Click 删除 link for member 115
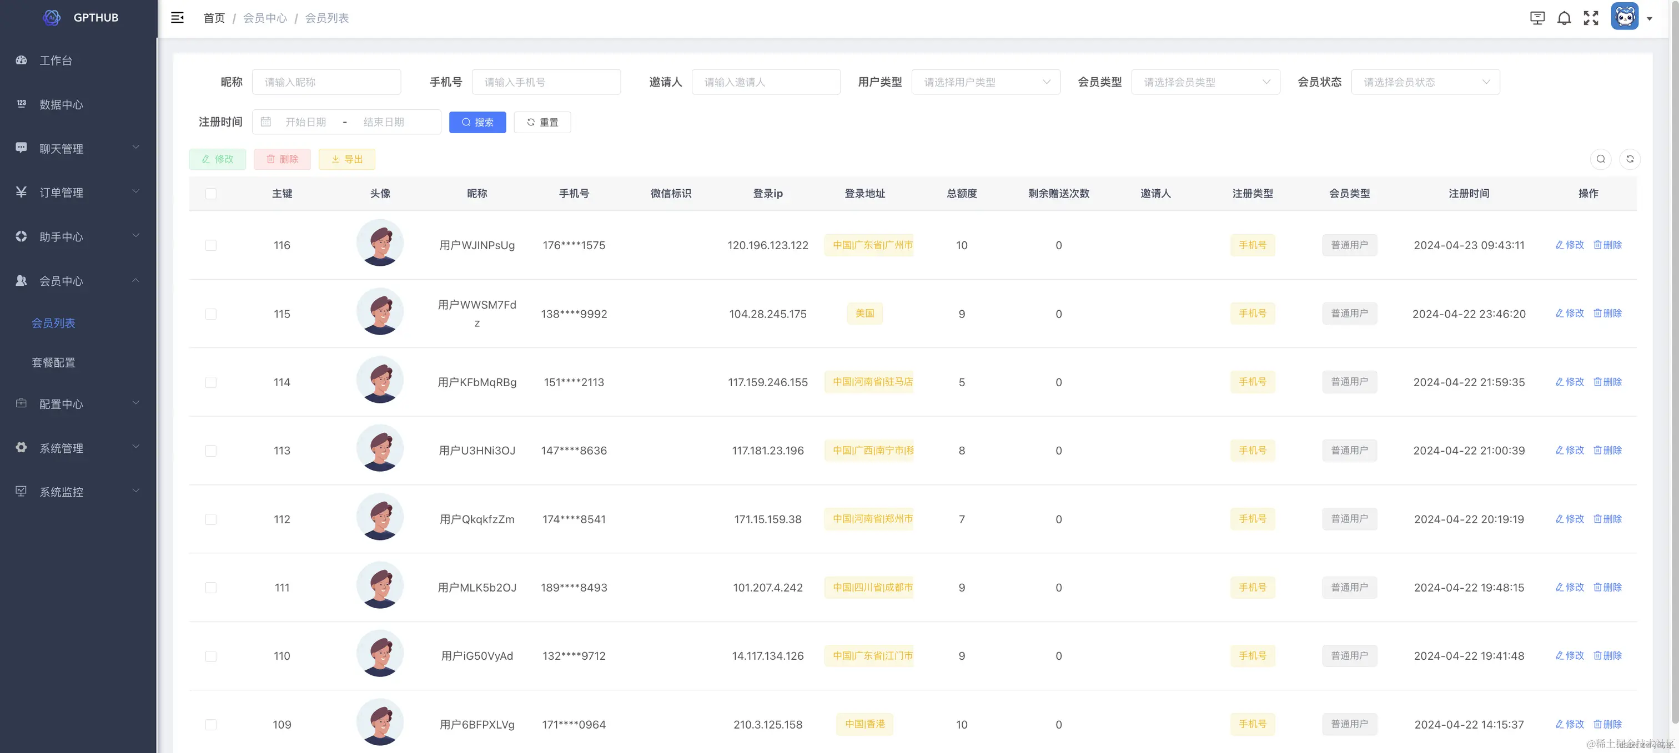Screen dimensions: 1679x753 [x=1607, y=314]
